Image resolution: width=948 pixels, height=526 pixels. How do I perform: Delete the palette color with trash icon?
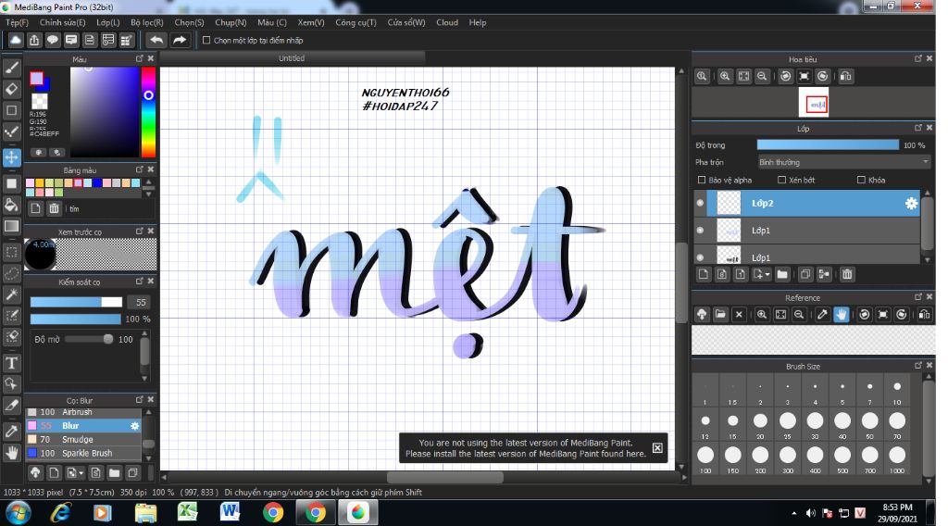click(x=54, y=208)
